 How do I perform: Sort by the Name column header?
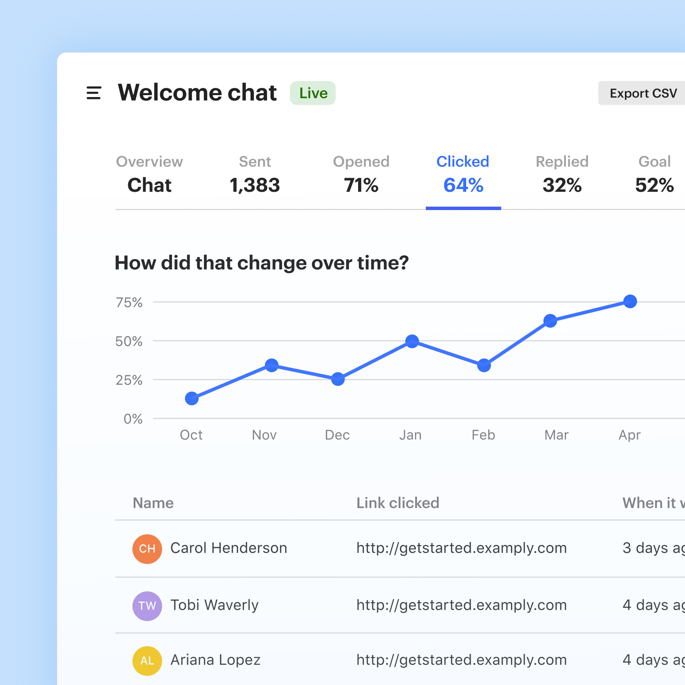point(153,503)
